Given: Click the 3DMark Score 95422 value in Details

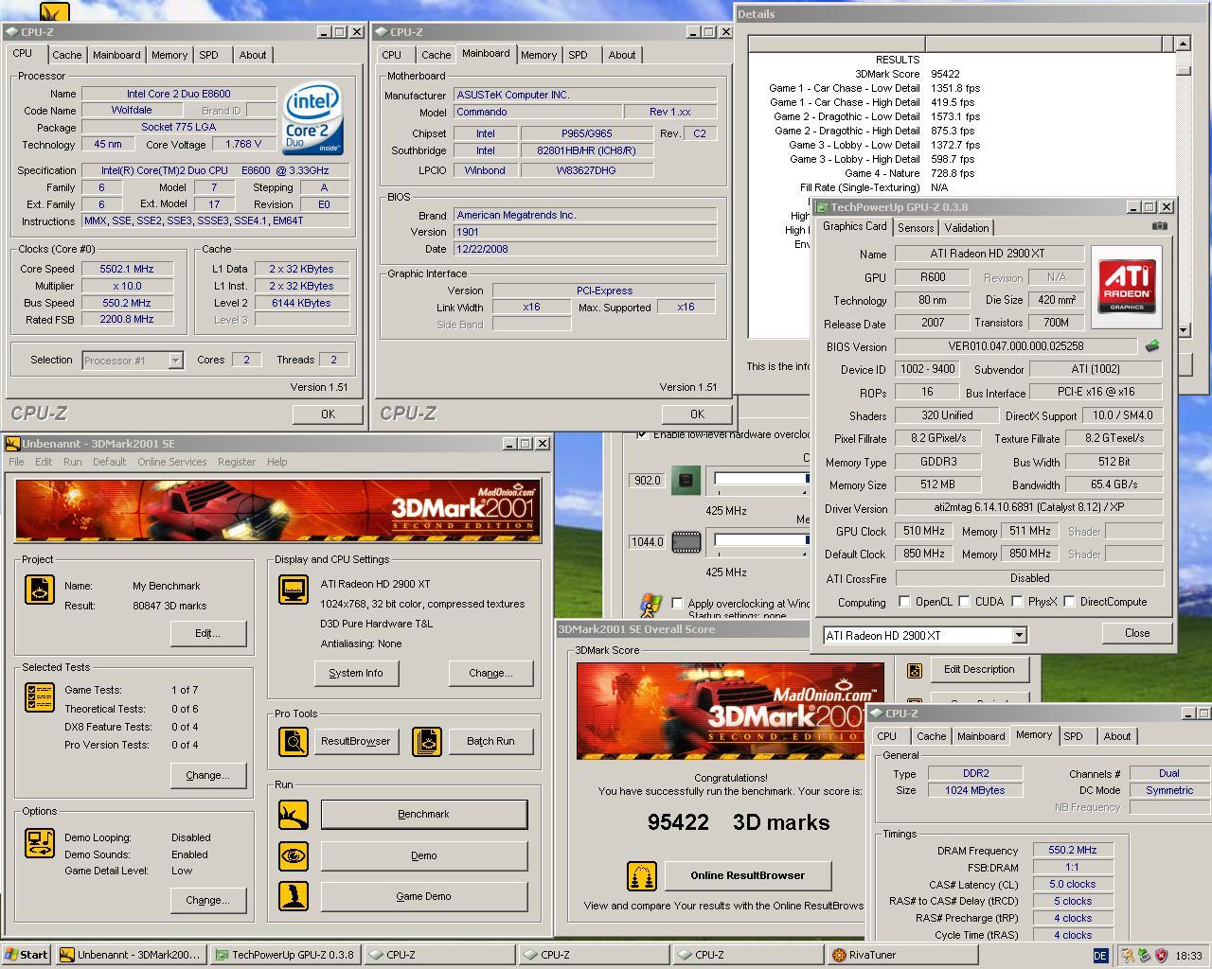Looking at the screenshot, I should (x=945, y=74).
